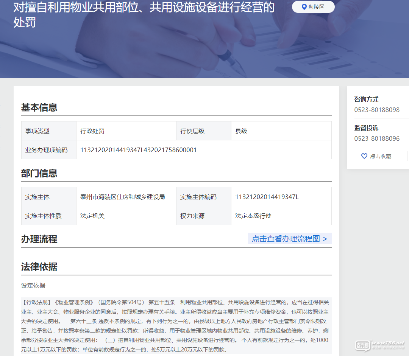Image resolution: width=409 pixels, height=356 pixels.
Task: Click the 法律依据 section heading
Action: click(39, 267)
